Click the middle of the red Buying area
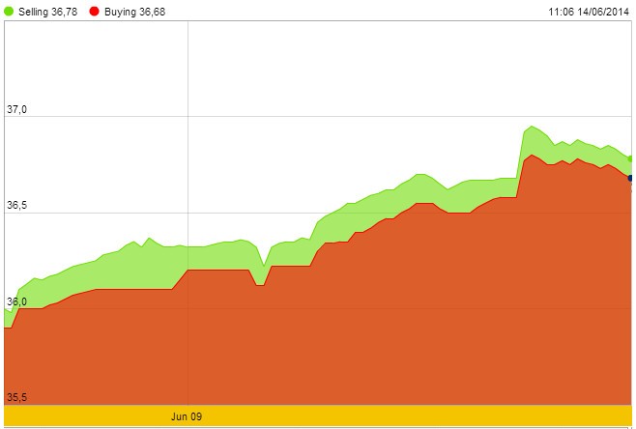The image size is (636, 429). pos(319,329)
